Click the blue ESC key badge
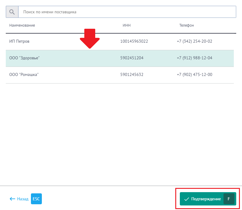242x210 pixels. 36,199
